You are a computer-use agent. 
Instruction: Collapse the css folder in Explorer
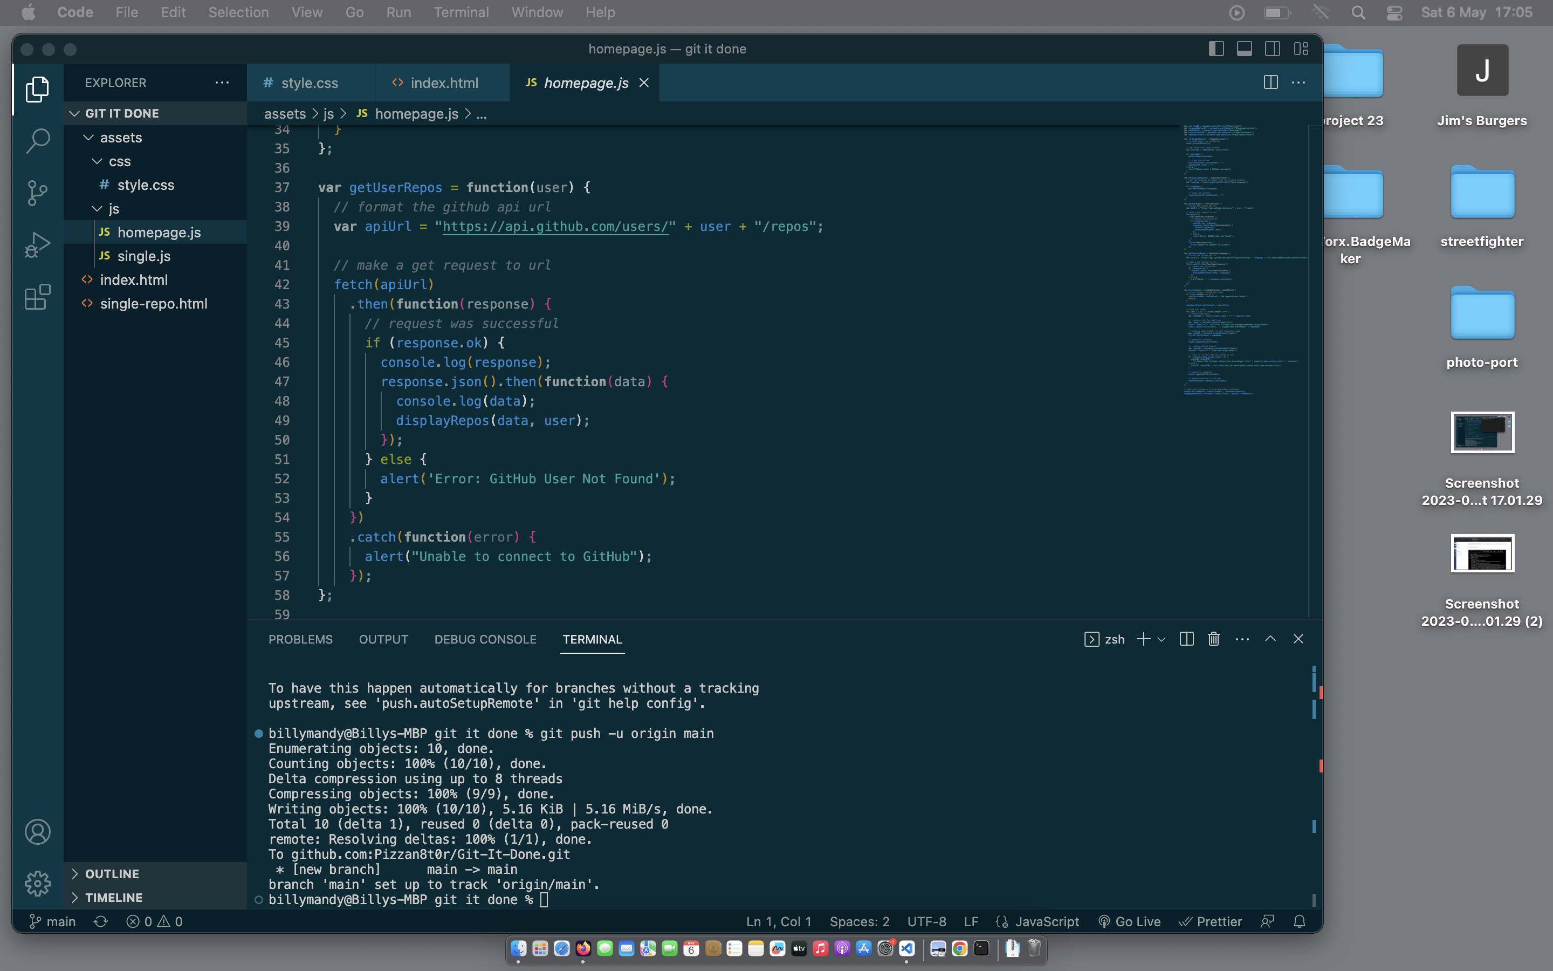click(x=97, y=161)
